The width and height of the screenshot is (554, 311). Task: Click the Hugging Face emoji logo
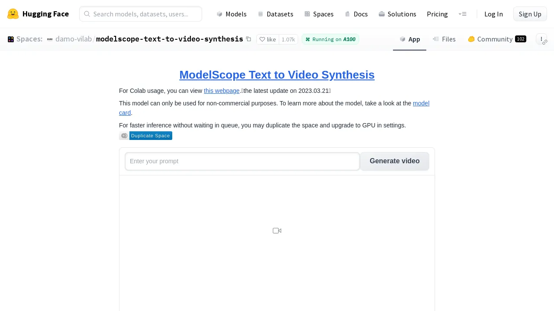13,14
